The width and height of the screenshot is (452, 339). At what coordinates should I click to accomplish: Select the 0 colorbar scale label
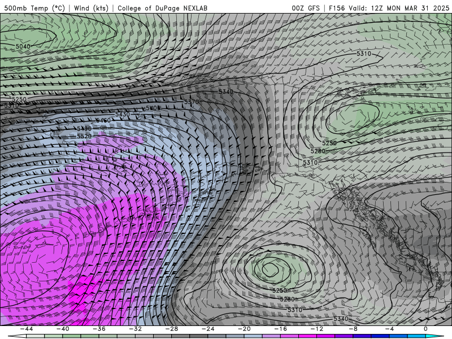tap(426, 329)
